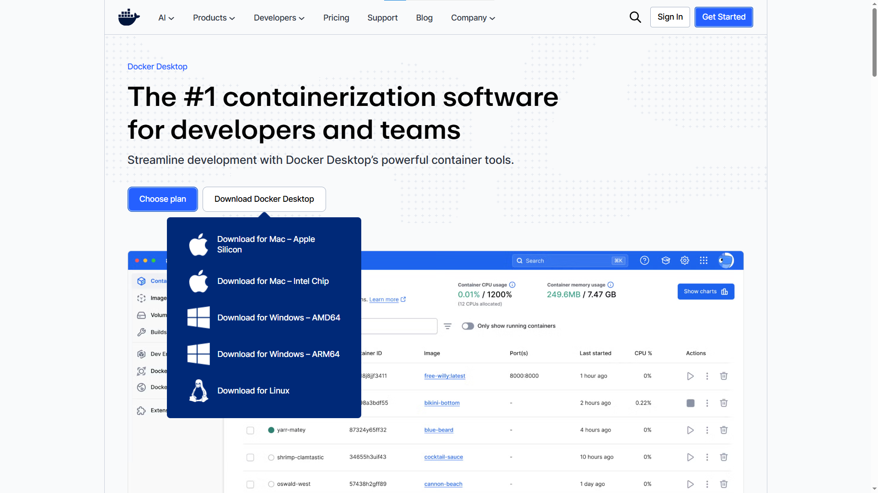Click the container filter text box
The width and height of the screenshot is (878, 493).
[399, 326]
